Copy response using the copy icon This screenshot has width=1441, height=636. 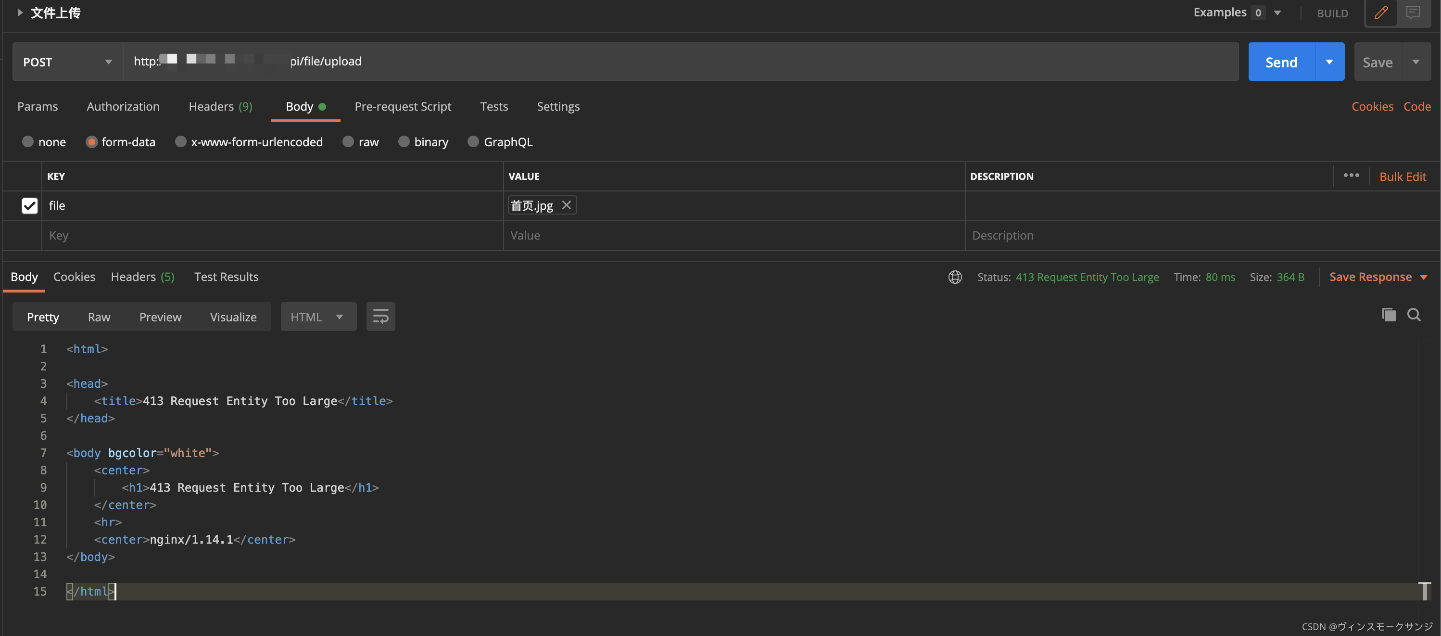pyautogui.click(x=1389, y=315)
